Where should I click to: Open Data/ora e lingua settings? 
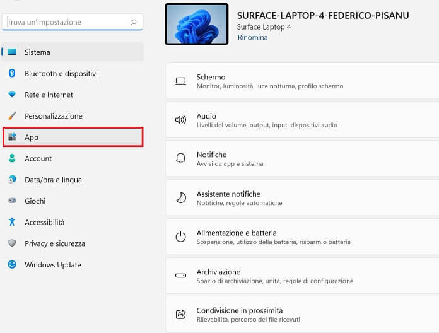73,180
